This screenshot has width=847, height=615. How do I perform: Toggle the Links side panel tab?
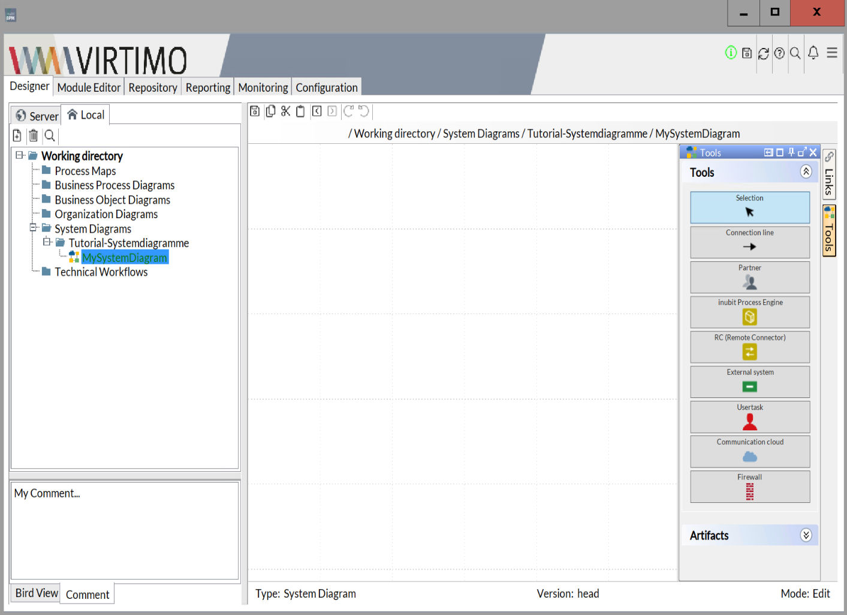click(829, 174)
